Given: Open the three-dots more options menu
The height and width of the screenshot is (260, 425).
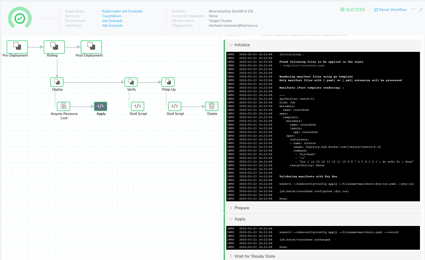Looking at the screenshot, I should pos(413,9).
